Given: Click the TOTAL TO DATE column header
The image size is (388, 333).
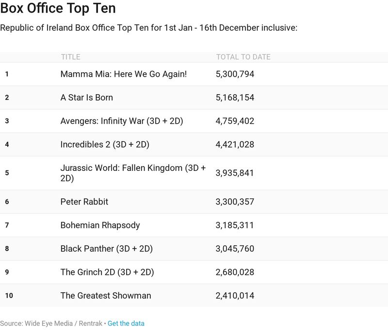Looking at the screenshot, I should coord(243,57).
